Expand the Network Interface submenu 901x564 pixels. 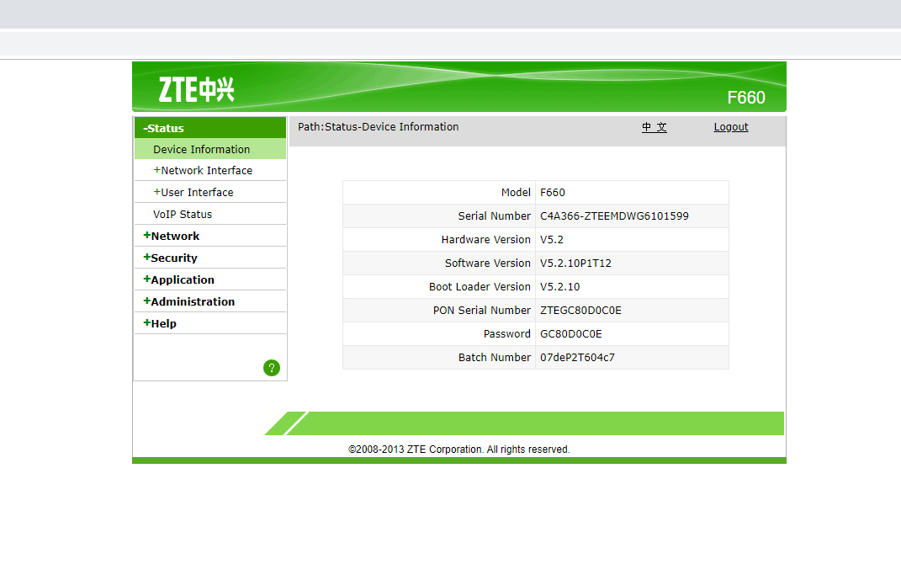(203, 171)
